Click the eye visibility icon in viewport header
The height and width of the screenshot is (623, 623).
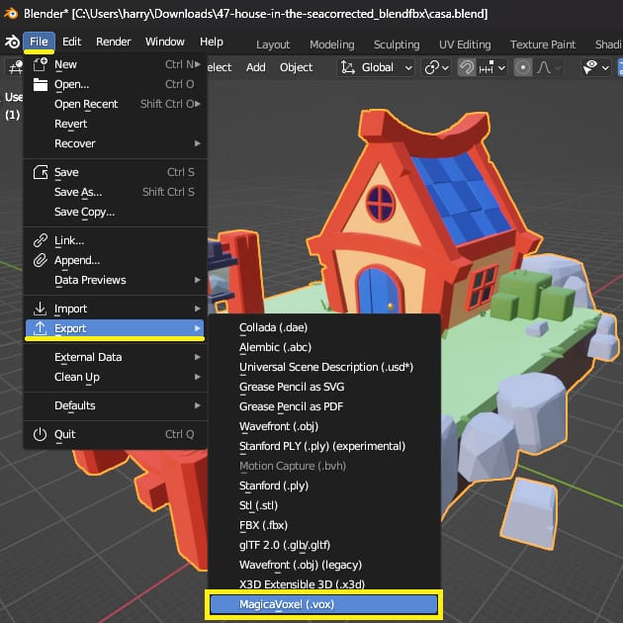click(x=591, y=67)
